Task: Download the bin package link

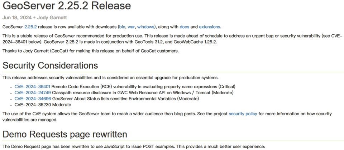Action: [122, 27]
